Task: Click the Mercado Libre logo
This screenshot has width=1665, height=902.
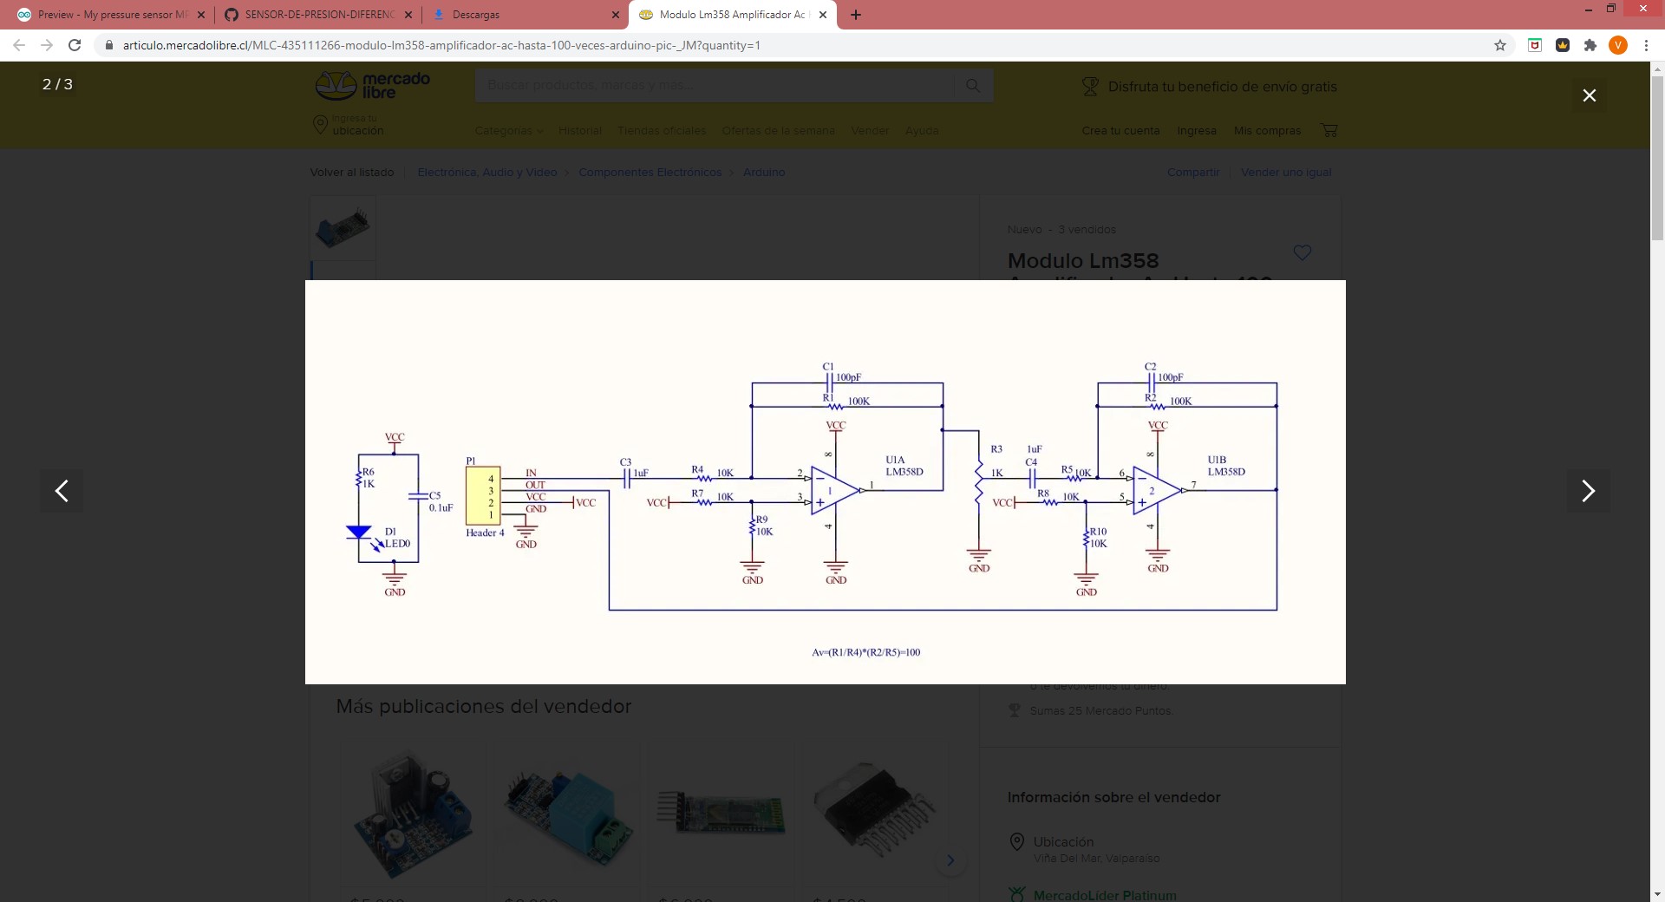Action: pos(371,84)
